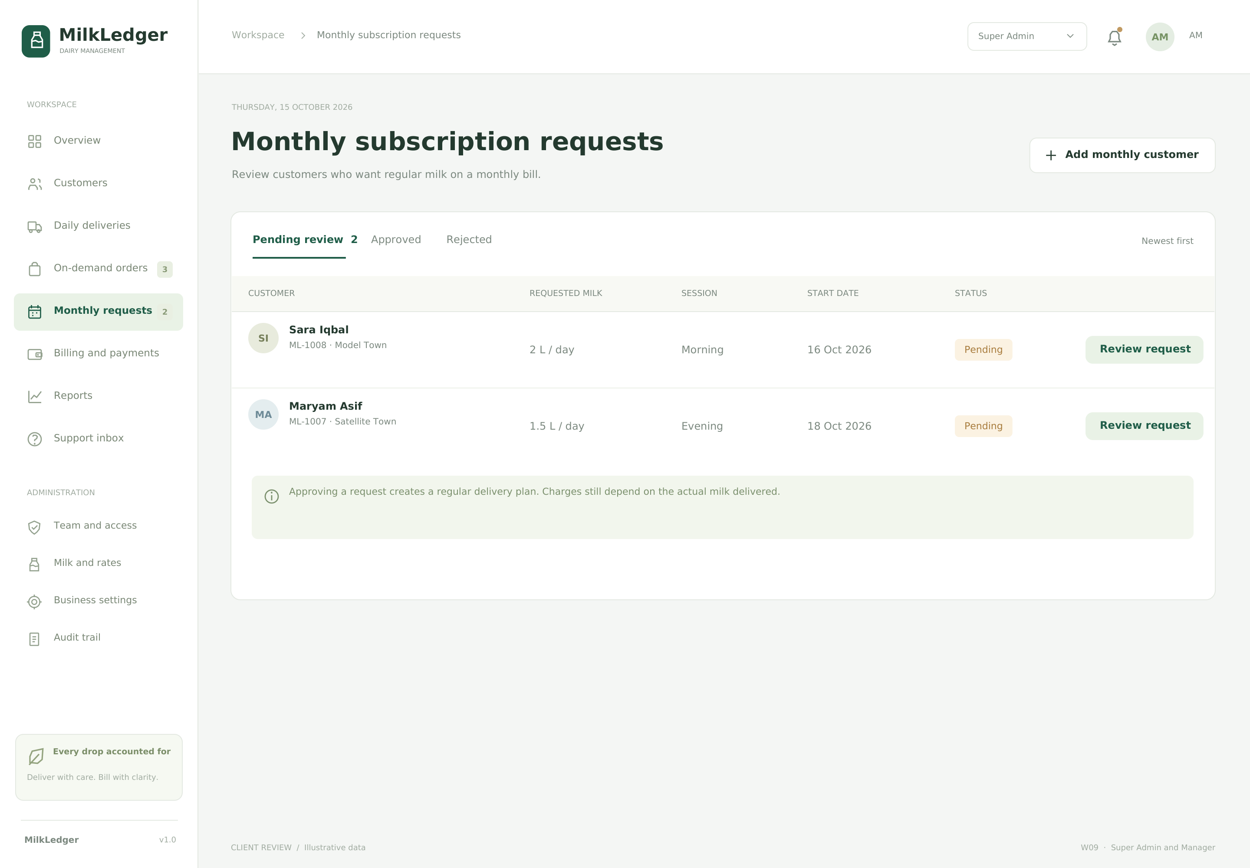Click the Workspace breadcrumb link
The height and width of the screenshot is (868, 1250).
tap(258, 35)
